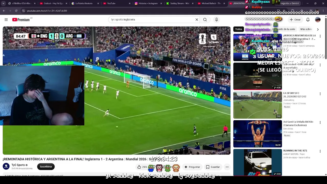Clear the YouTube search text
The image size is (327, 184).
pyautogui.click(x=197, y=20)
